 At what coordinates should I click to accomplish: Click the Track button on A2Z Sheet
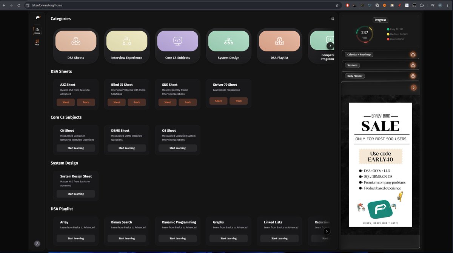pos(86,102)
